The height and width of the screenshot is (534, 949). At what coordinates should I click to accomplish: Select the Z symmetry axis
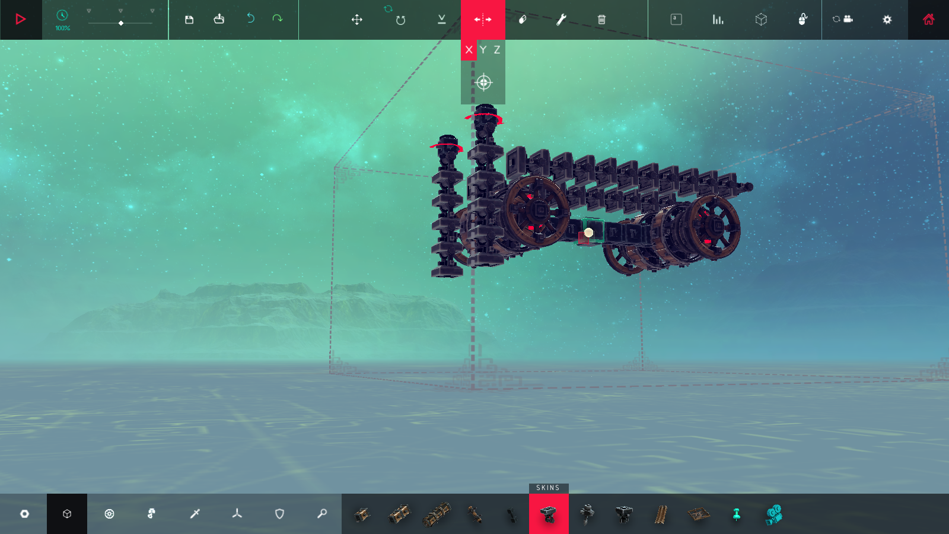coord(497,50)
